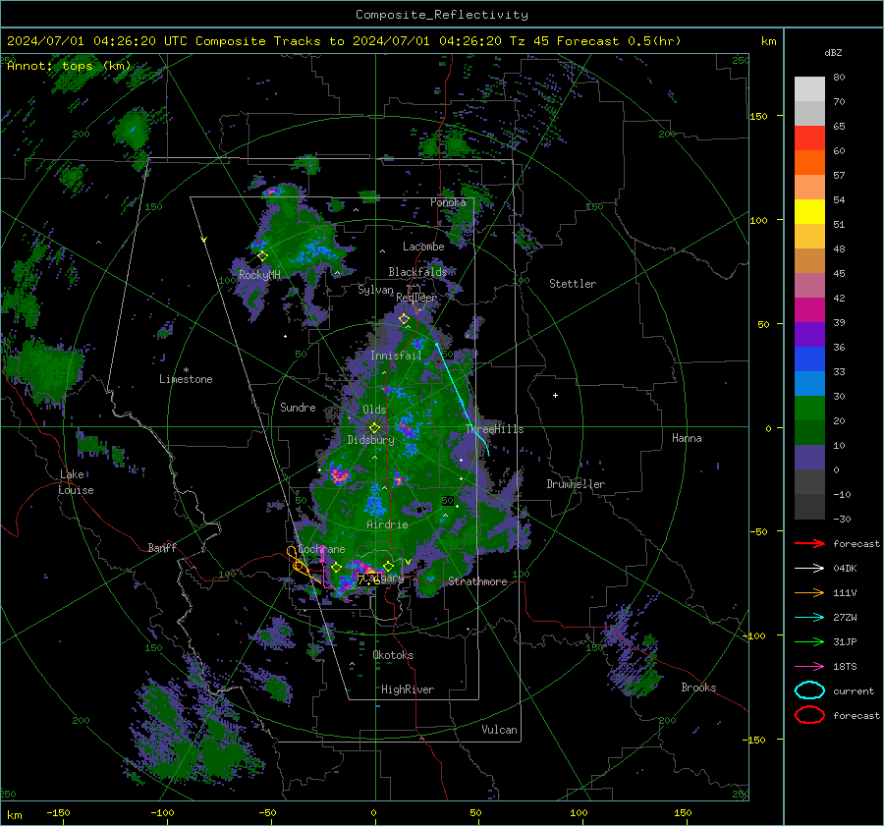Image resolution: width=884 pixels, height=826 pixels.
Task: Click the black-boxed 50 label near Airdrie
Action: coord(447,500)
